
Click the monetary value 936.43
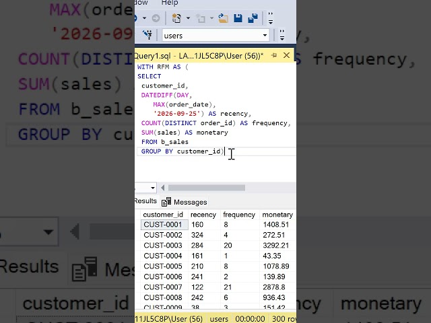273,297
